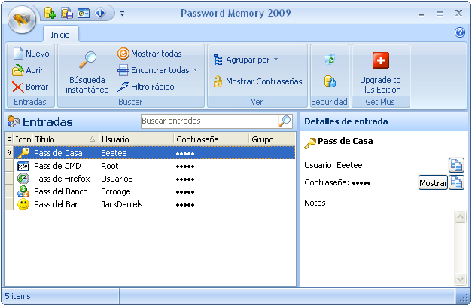The width and height of the screenshot is (472, 306).
Task: Select the Pass del Banco entry
Action: 60,191
